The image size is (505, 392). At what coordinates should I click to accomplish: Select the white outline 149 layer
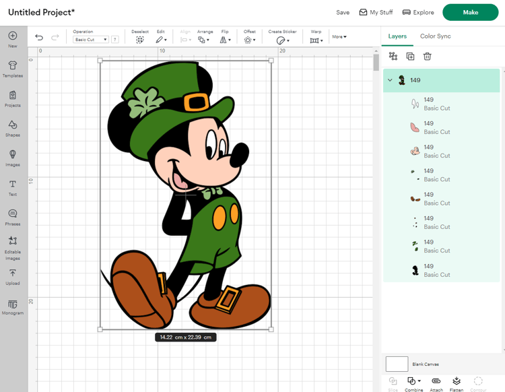coord(441,104)
